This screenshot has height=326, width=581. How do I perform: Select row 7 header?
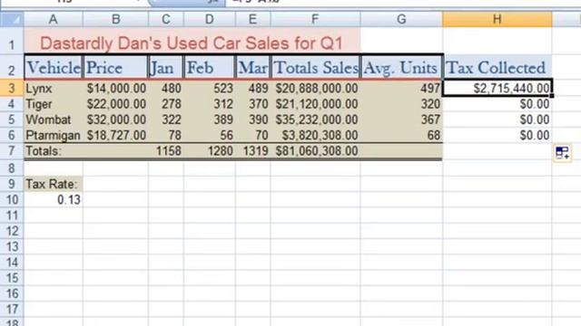12,151
